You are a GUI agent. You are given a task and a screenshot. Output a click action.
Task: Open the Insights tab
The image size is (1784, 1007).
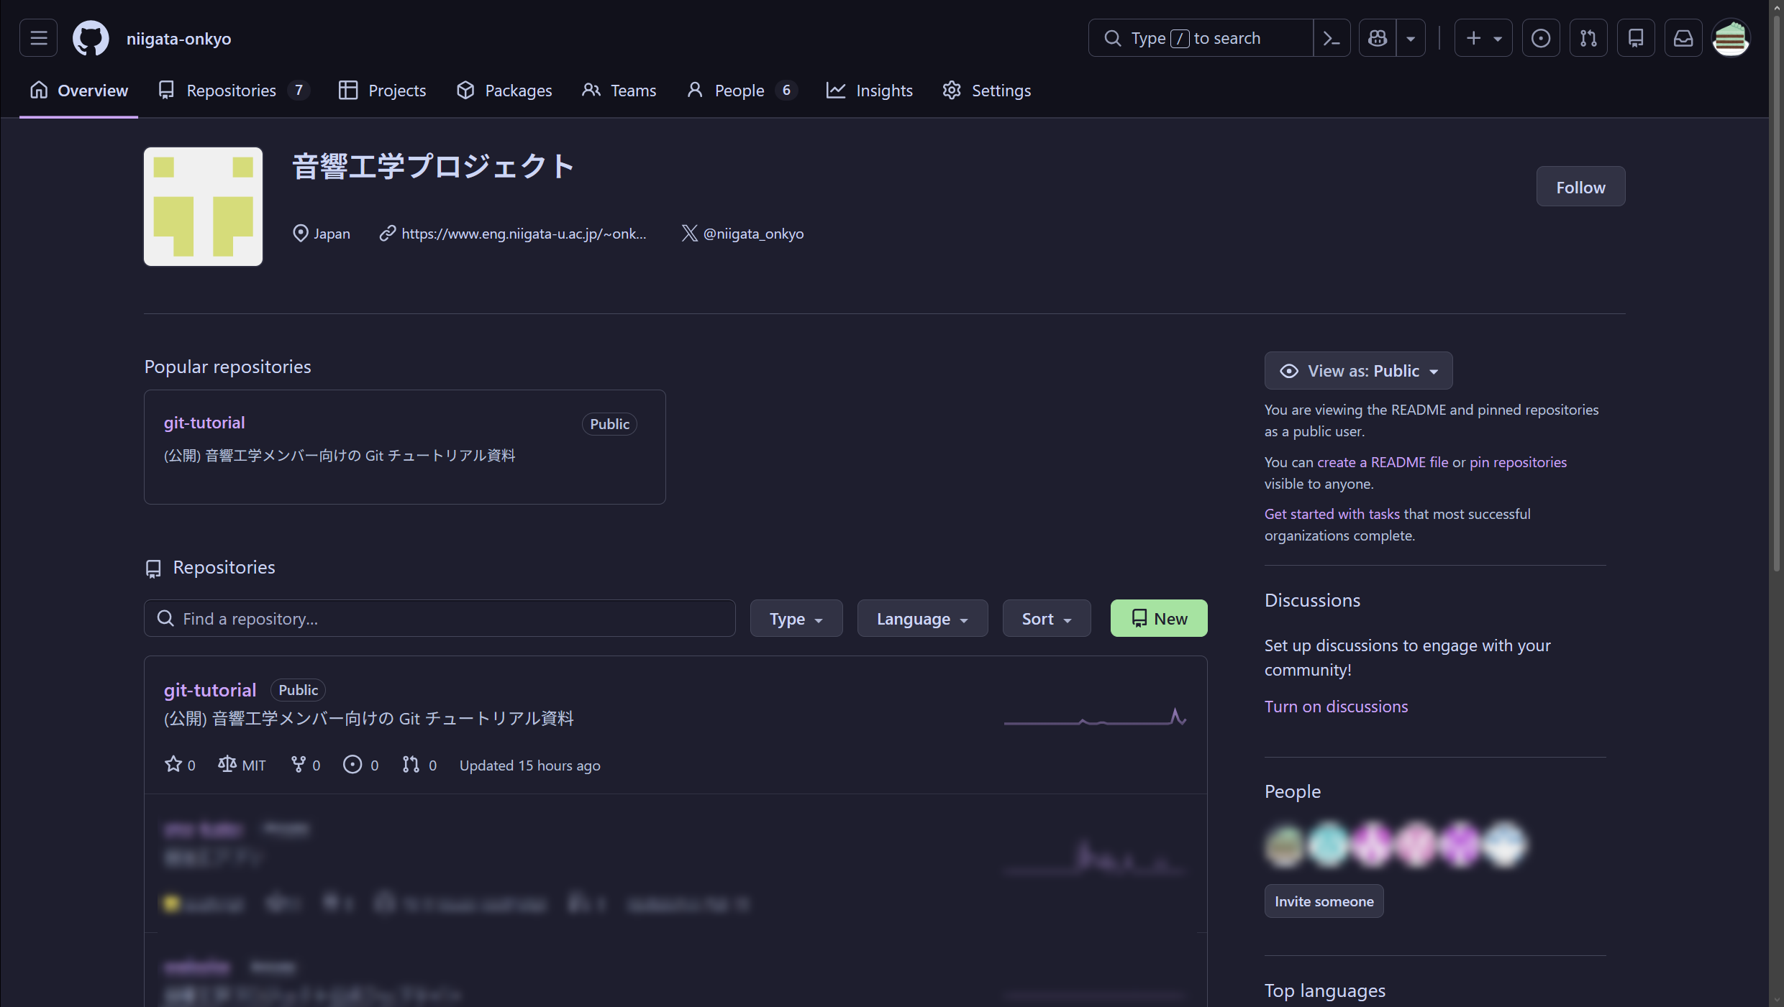870,91
